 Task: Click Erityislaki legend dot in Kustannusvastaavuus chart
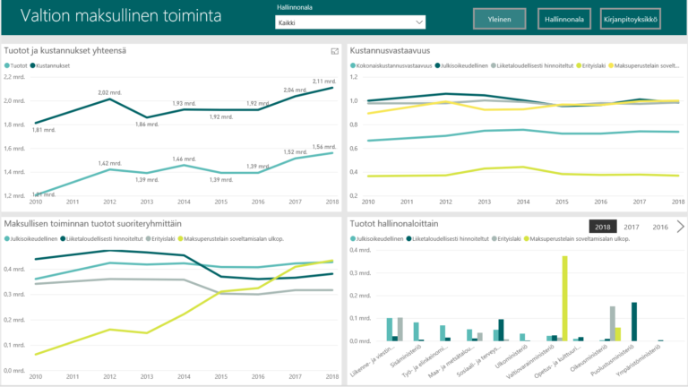[x=581, y=65]
